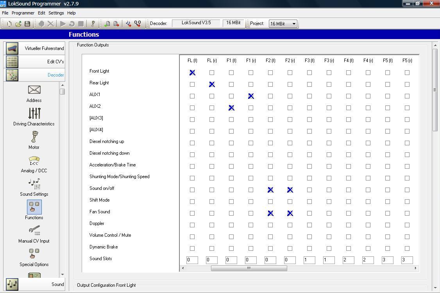Screen dimensions: 440x293
Task: Uncheck AUX2 for F1 (f)
Action: point(231,108)
